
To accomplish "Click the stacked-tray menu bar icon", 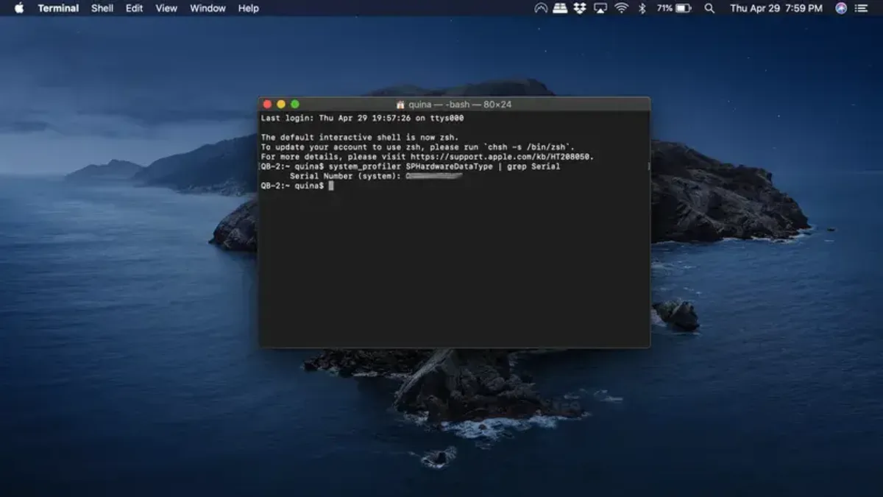I will [x=561, y=8].
